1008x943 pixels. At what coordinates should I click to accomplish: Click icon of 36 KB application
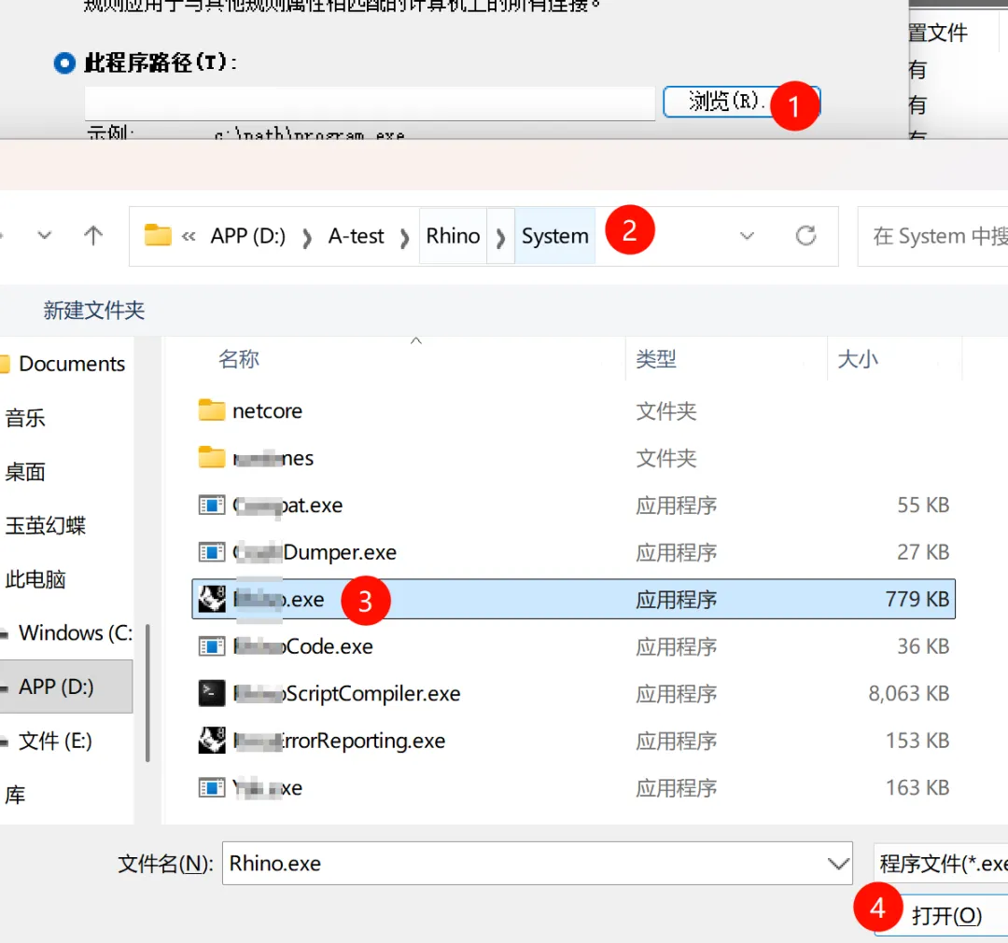212,646
